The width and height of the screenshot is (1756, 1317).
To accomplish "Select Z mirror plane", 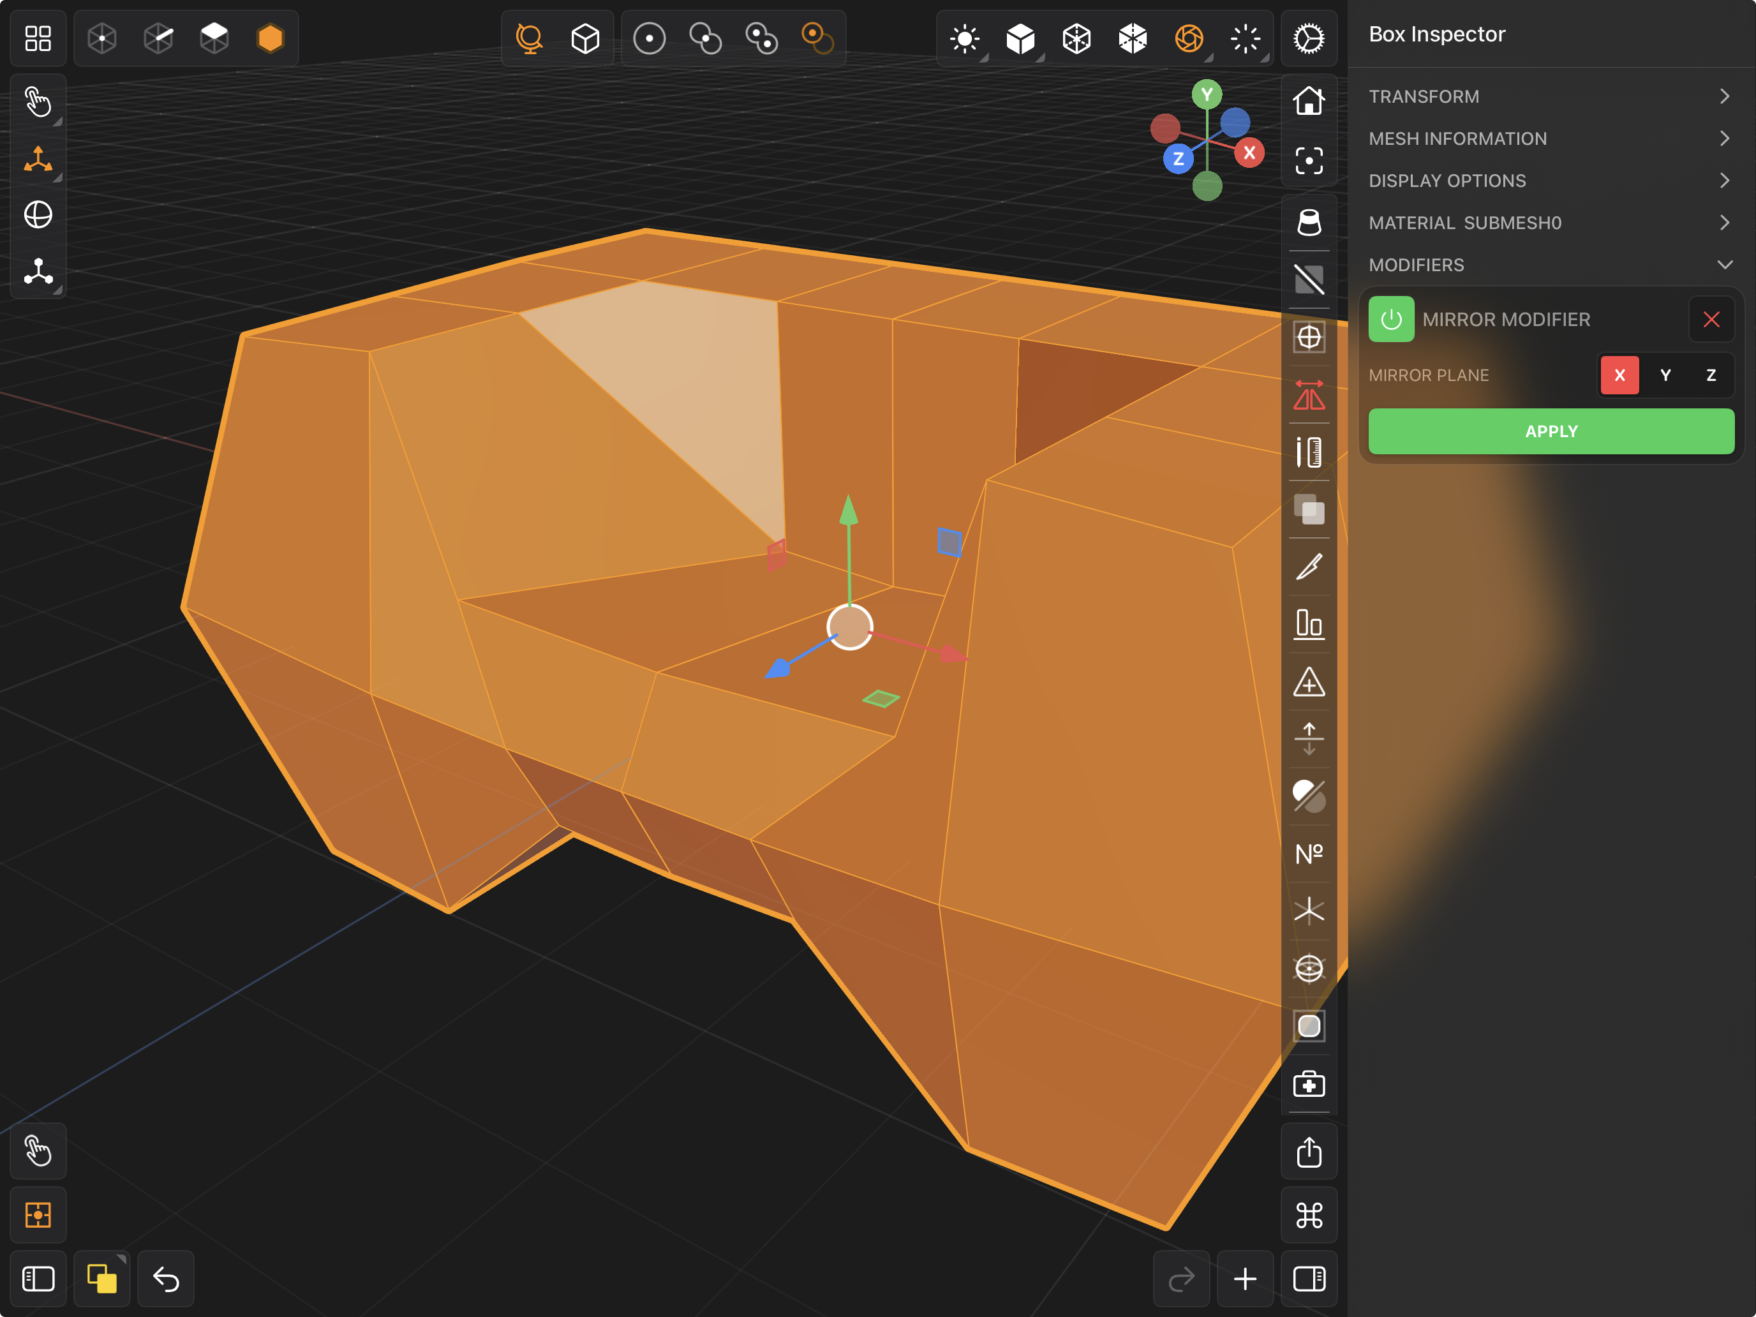I will (1711, 375).
